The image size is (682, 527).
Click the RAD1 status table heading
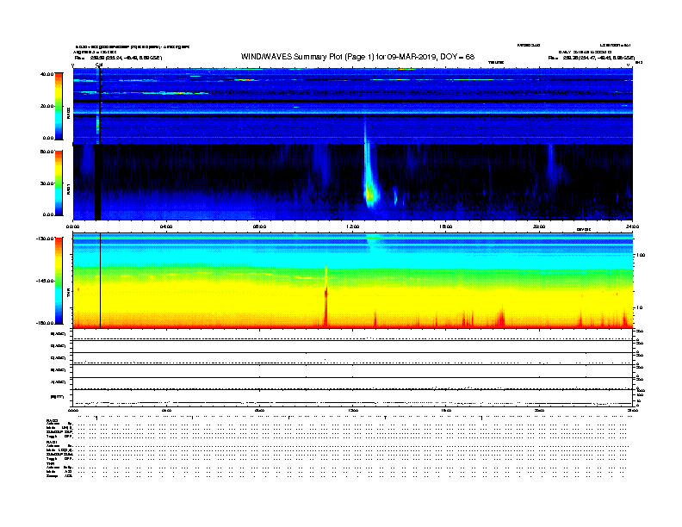point(52,443)
